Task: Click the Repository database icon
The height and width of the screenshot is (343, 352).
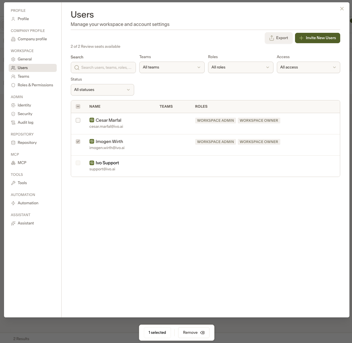Action: point(13,143)
